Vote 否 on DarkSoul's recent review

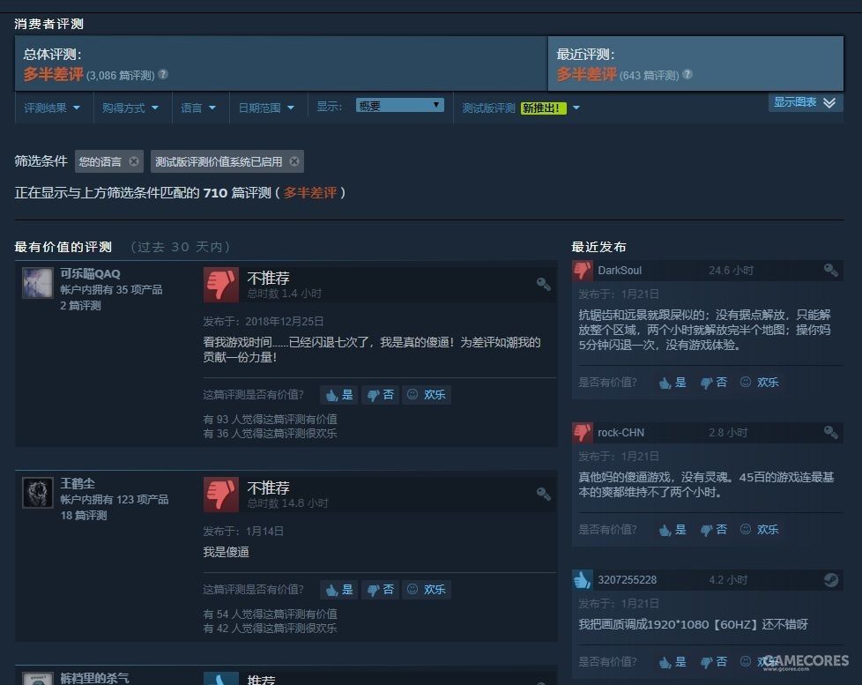pyautogui.click(x=714, y=383)
